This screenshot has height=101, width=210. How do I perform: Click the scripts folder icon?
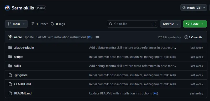[10, 57]
